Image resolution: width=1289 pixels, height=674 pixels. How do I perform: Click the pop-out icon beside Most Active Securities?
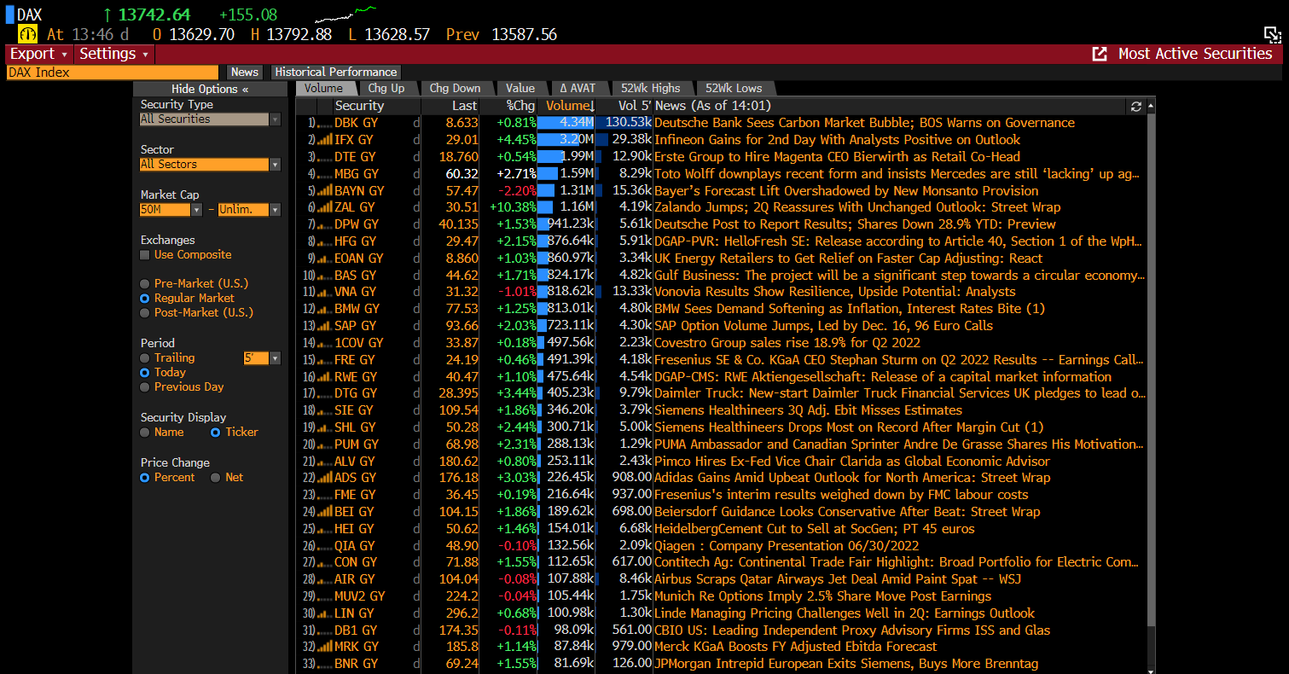(1100, 54)
